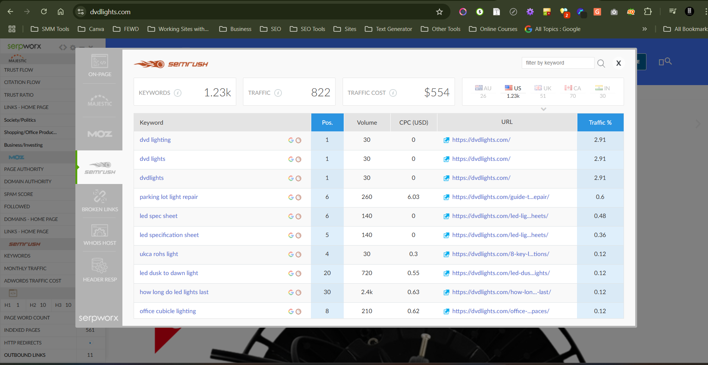Screen dimensions: 708x365
Task: Open Google icon for 'how long do led lights last'
Action: (x=291, y=293)
